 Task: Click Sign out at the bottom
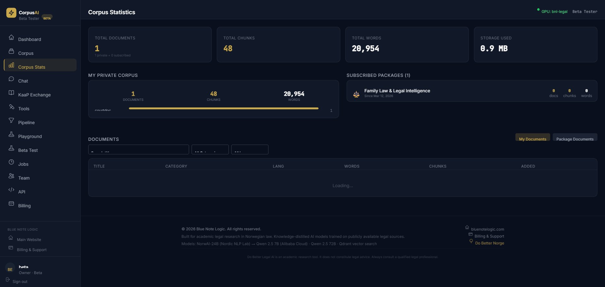[x=20, y=281]
